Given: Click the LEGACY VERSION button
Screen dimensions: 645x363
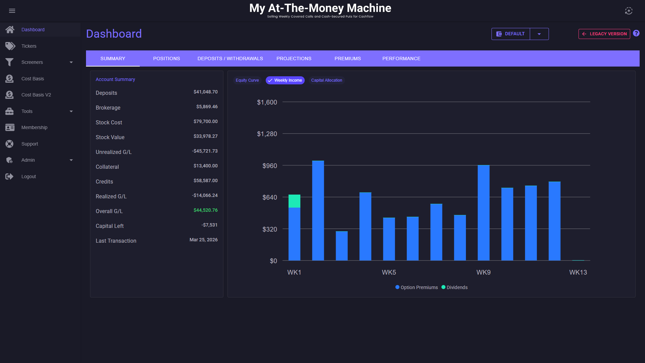Looking at the screenshot, I should point(604,34).
